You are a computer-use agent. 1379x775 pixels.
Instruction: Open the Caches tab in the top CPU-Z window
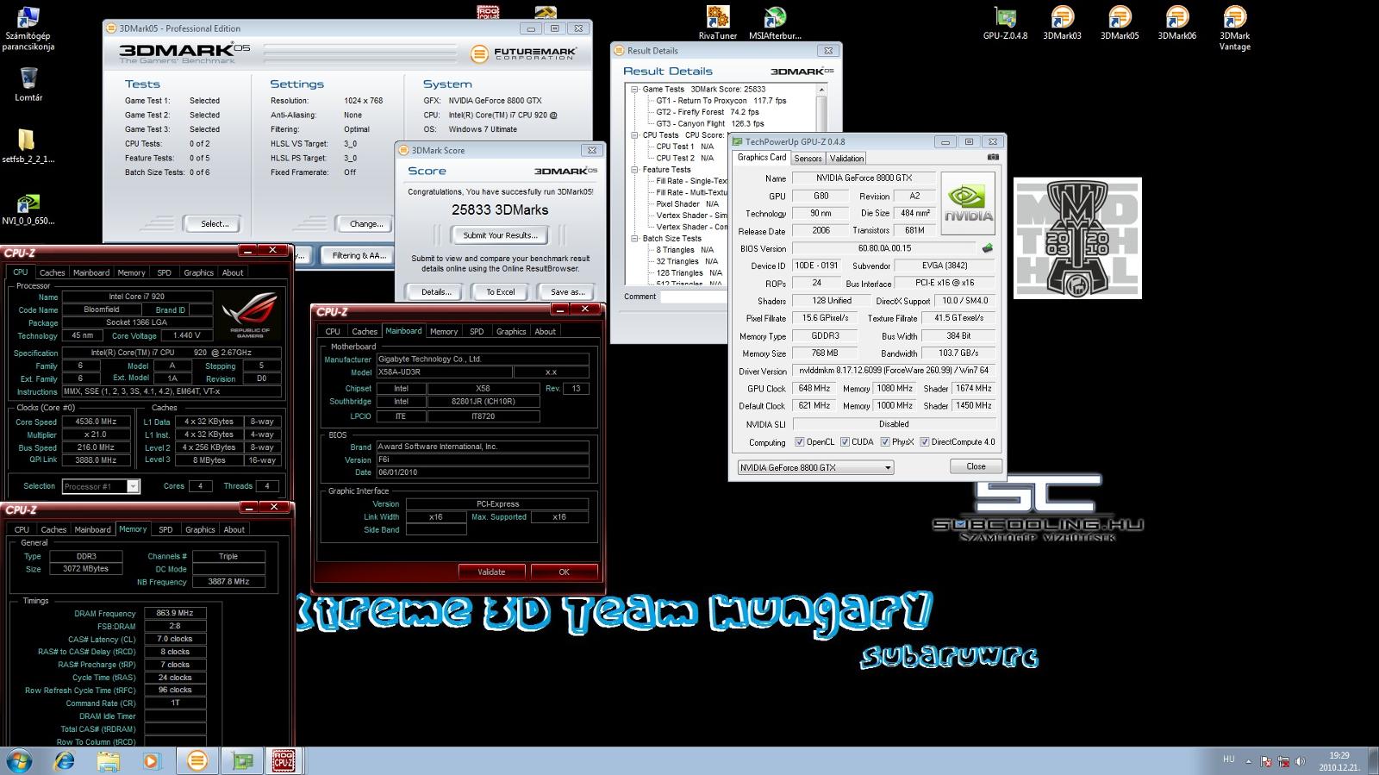[52, 272]
